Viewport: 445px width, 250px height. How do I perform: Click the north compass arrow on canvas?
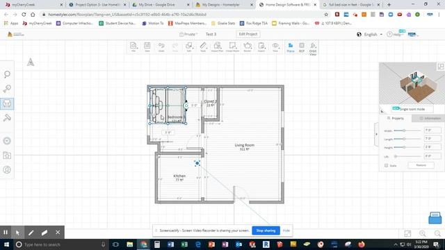(31, 62)
